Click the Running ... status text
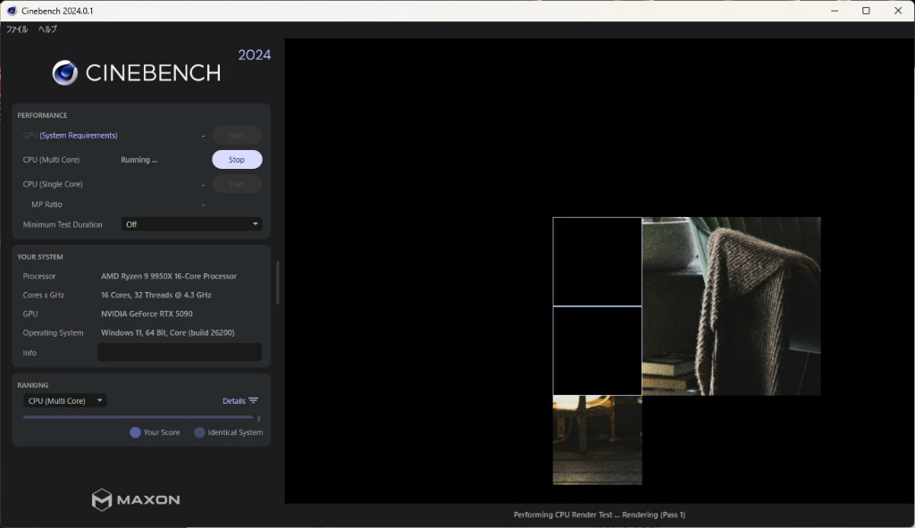The width and height of the screenshot is (915, 528). pos(139,160)
